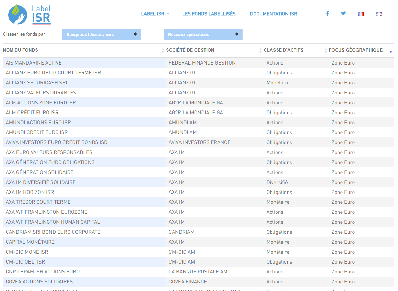Go to Les Fonds Labellisés
Screen dimensions: 398x291
point(209,14)
